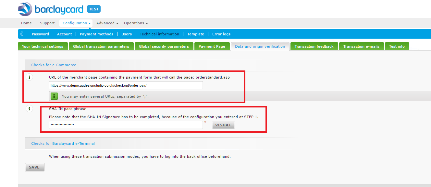Click the Checks for e-Commerce heading
The height and width of the screenshot is (187, 431).
pyautogui.click(x=54, y=65)
